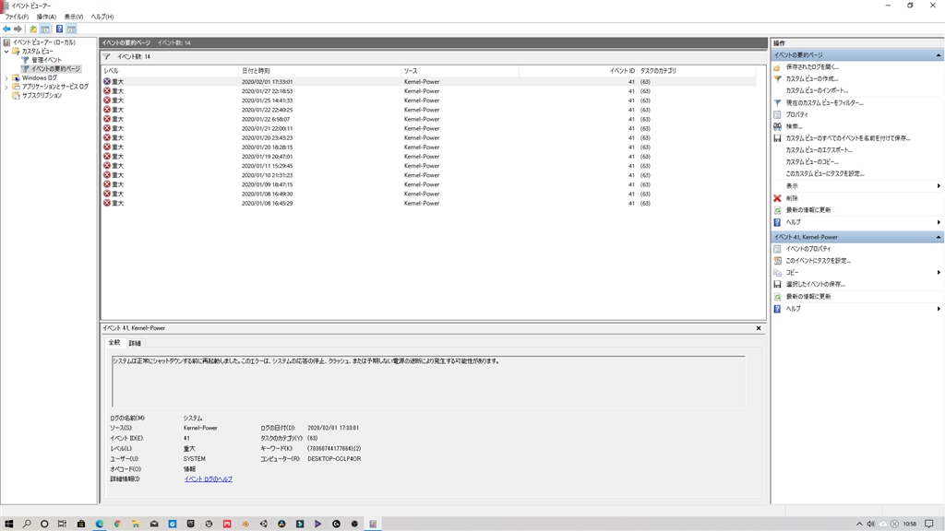Select event dated 2020/01/22 6:58:07
This screenshot has width=945, height=531.
[428, 119]
